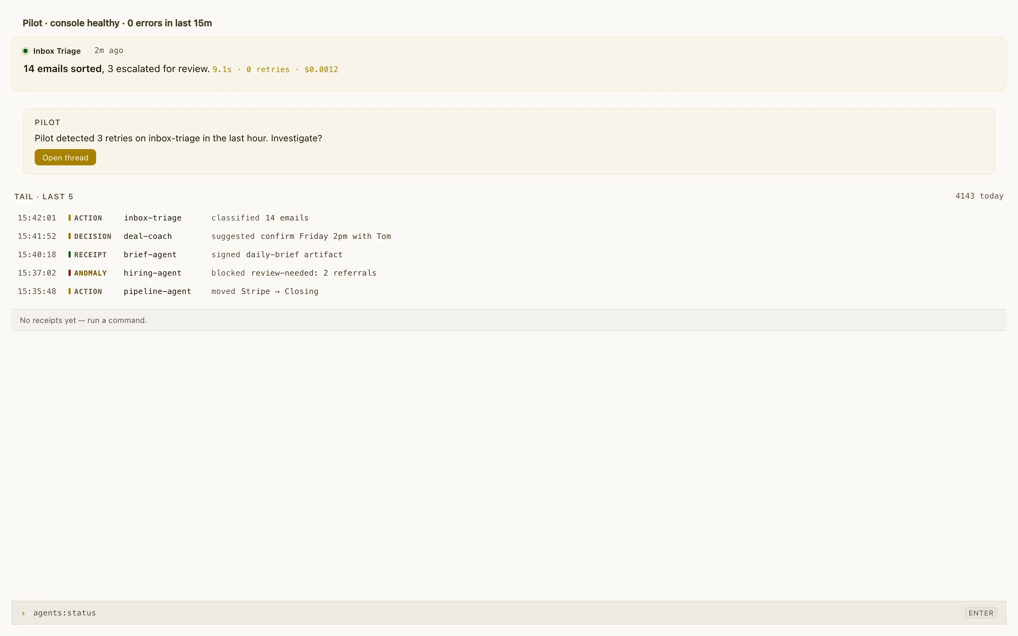Click the console healthy header text

coord(117,23)
